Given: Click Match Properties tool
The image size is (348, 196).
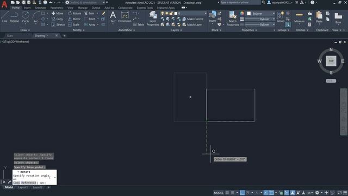Looking at the screenshot, I should click(233, 19).
